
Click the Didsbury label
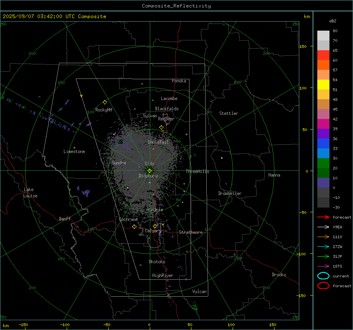148,176
